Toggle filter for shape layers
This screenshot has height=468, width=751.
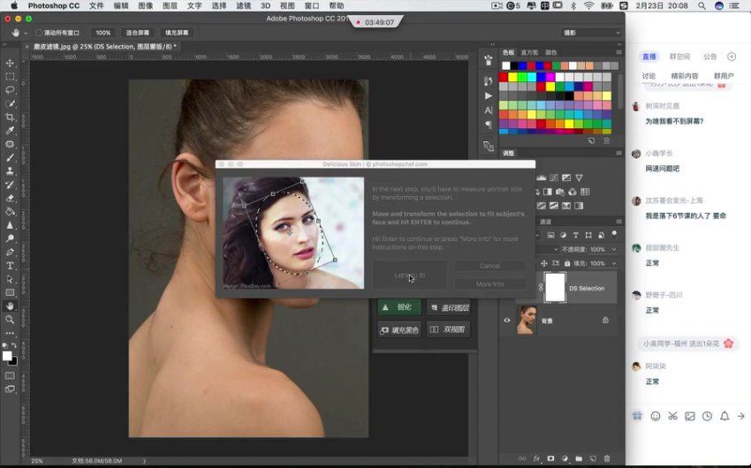[588, 235]
